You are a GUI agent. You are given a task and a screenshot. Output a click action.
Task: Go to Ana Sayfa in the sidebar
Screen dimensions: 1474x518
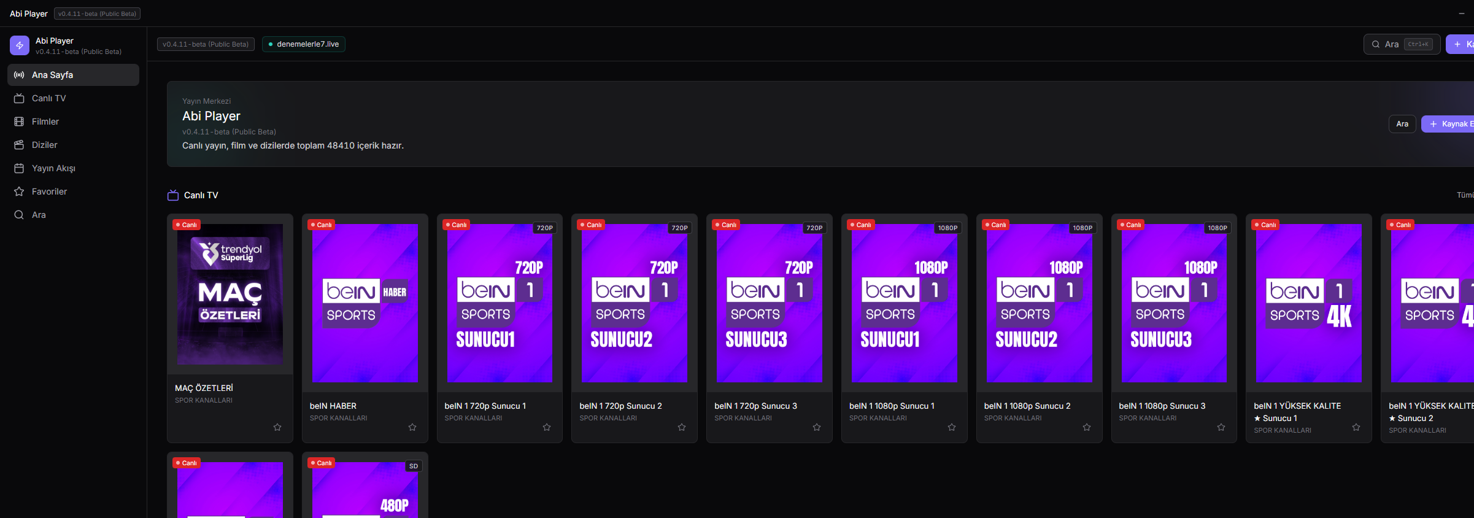[x=73, y=75]
